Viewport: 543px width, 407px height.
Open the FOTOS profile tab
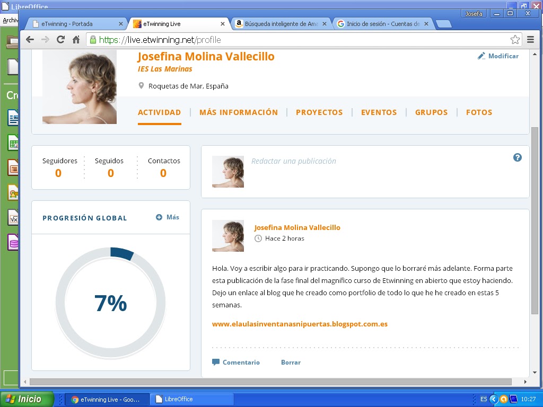point(479,112)
